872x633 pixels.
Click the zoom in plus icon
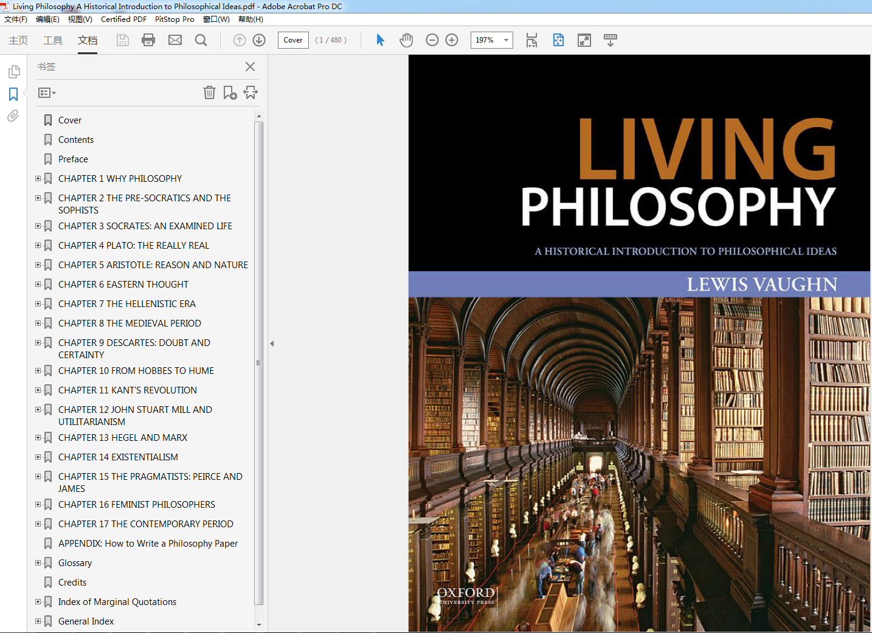(452, 40)
